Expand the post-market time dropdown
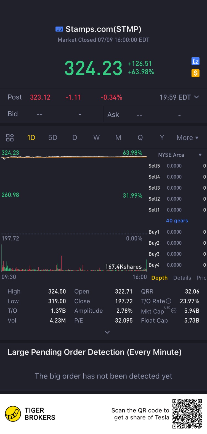Viewport: 207px width, 434px height. 196,97
